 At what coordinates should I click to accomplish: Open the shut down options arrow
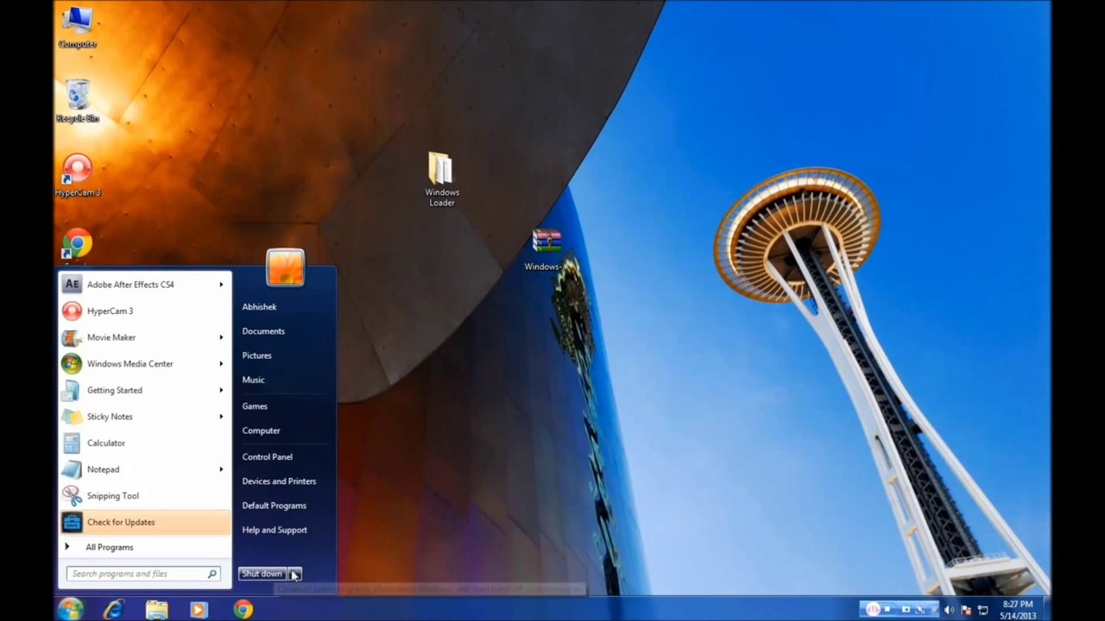coord(294,574)
